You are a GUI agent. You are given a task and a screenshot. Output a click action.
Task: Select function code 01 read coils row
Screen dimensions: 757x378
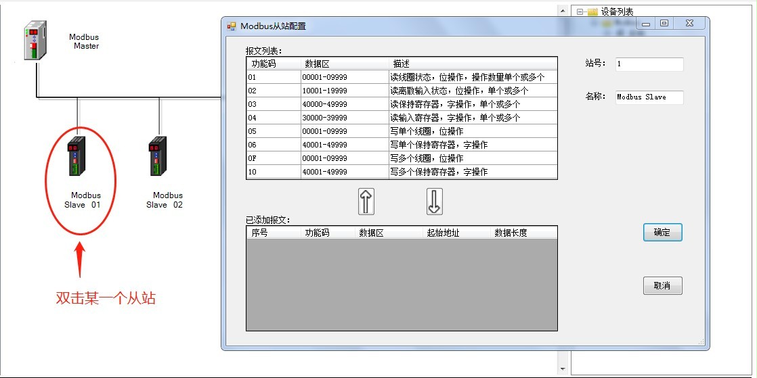[402, 77]
